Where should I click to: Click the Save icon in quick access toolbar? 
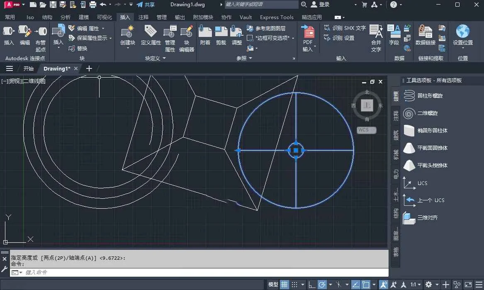[x=53, y=5]
